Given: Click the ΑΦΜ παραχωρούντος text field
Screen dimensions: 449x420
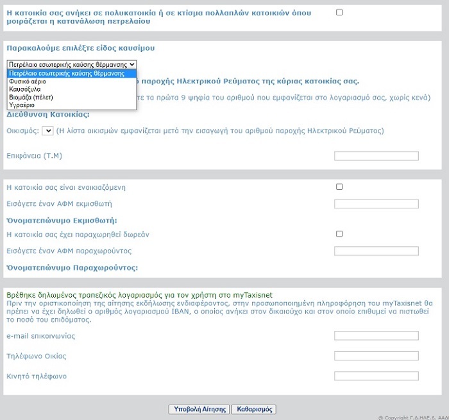Looking at the screenshot, I should click(377, 251).
